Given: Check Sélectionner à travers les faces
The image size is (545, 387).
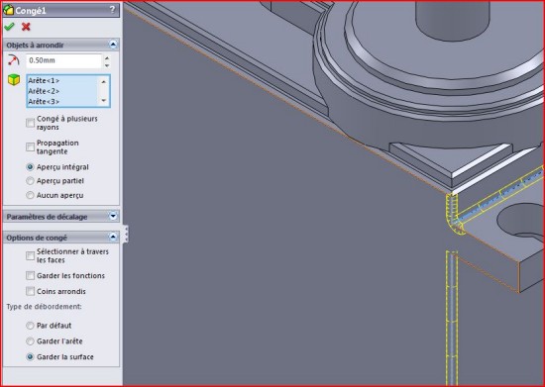Looking at the screenshot, I should point(31,255).
